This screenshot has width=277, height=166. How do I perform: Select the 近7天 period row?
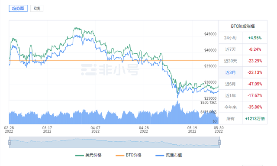(243, 49)
